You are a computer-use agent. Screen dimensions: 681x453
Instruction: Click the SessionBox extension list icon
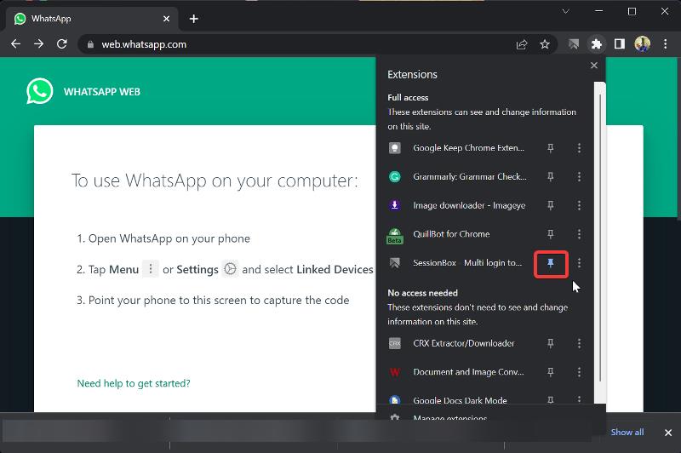(394, 263)
